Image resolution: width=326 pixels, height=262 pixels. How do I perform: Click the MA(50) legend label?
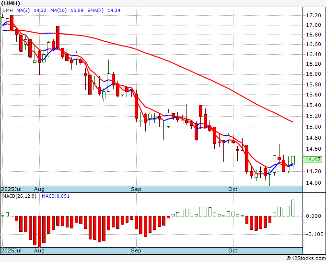(58, 11)
